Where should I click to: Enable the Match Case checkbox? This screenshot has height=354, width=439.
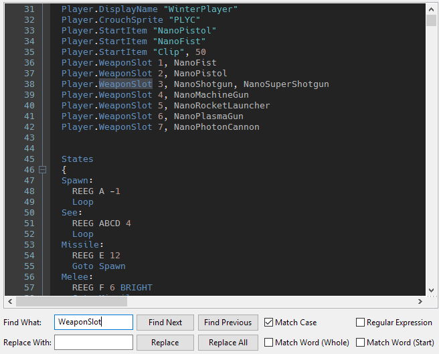269,323
